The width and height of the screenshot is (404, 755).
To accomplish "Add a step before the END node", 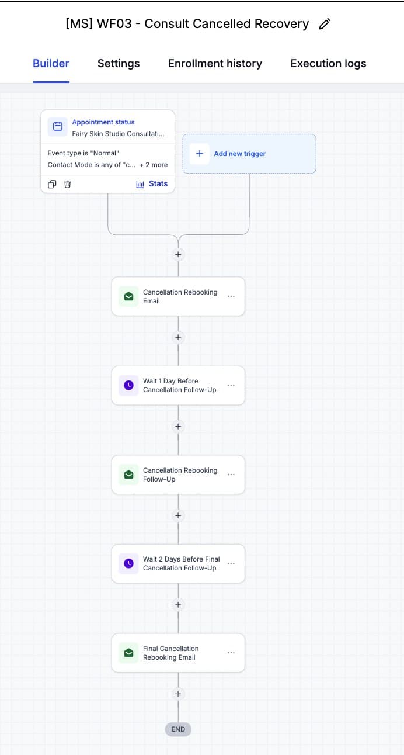I will [178, 694].
